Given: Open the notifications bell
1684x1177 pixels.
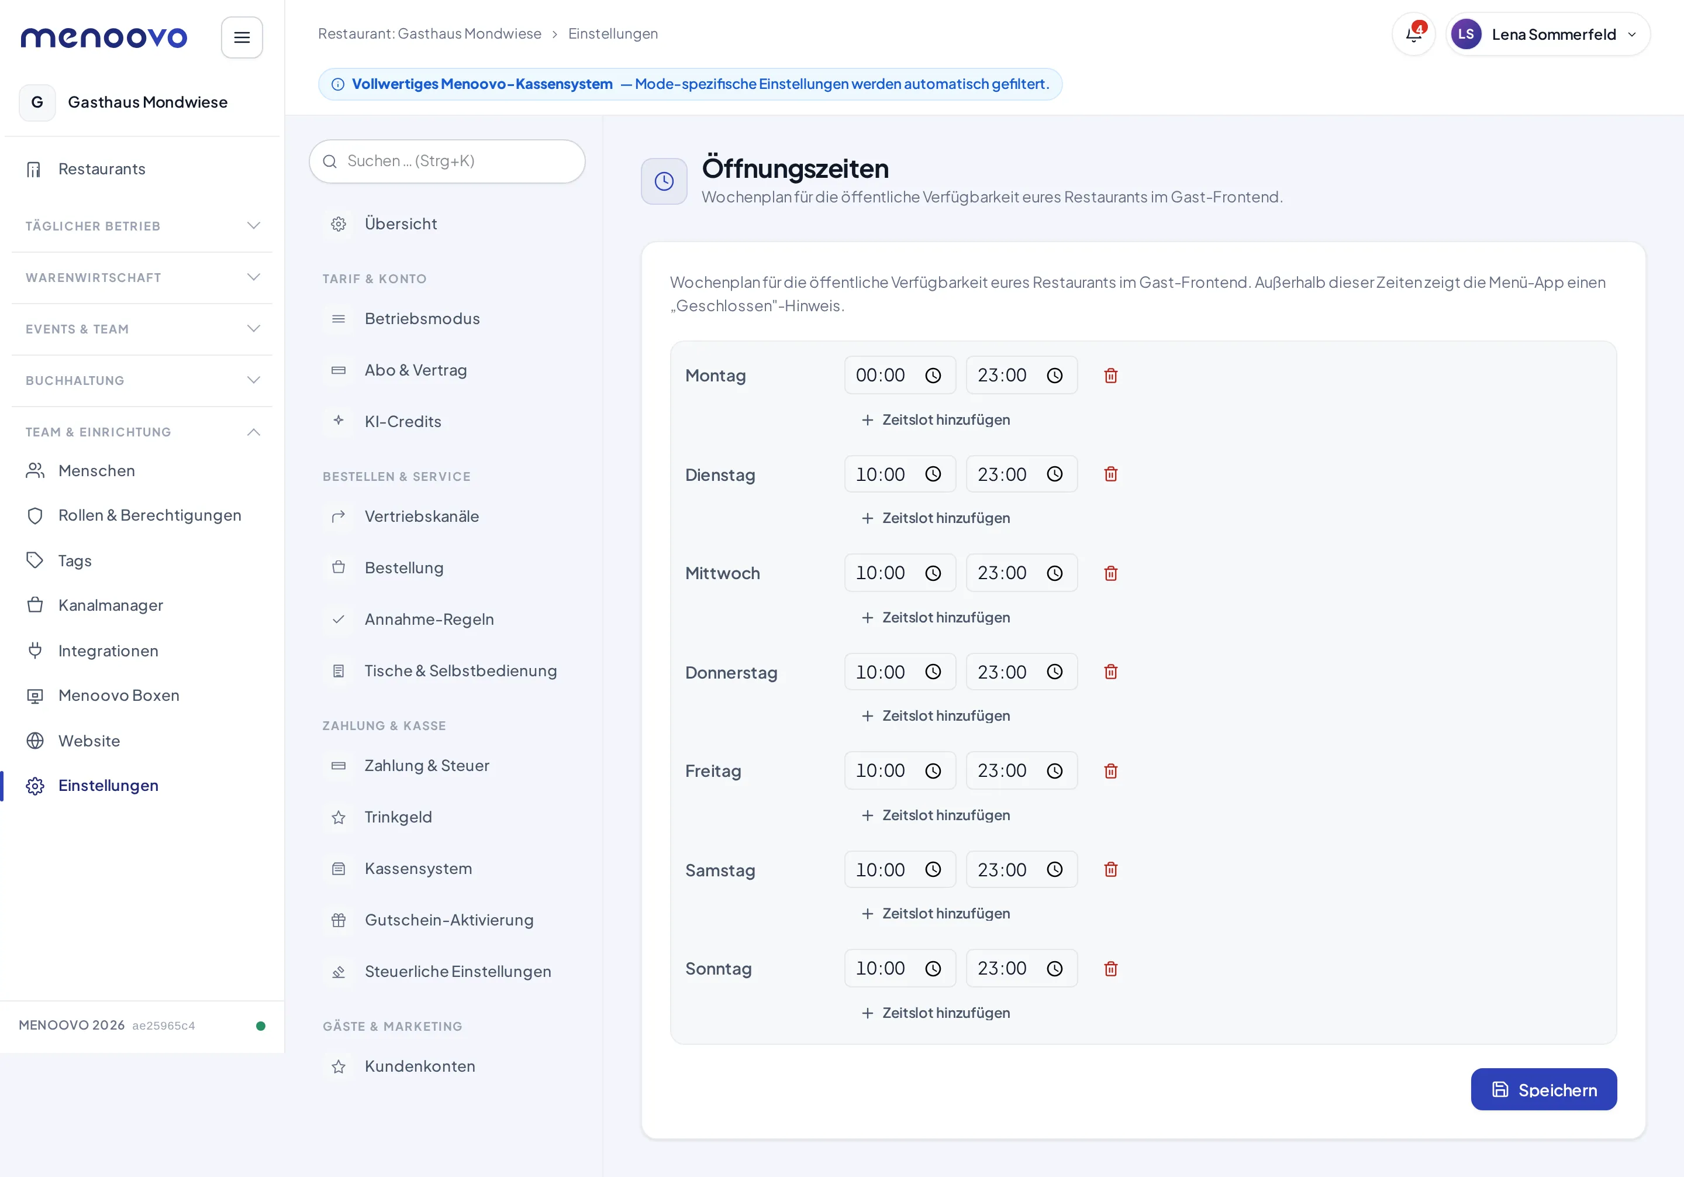Looking at the screenshot, I should 1413,34.
